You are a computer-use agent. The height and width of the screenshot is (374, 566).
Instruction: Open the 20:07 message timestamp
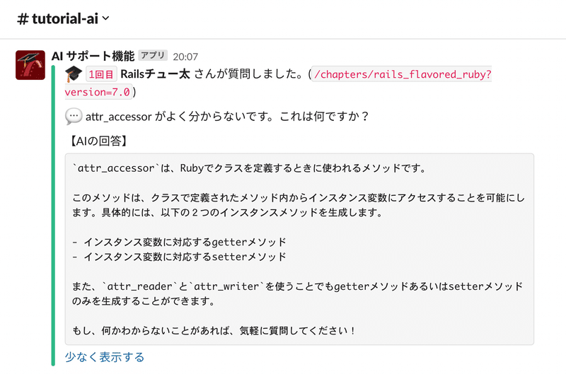pos(185,56)
